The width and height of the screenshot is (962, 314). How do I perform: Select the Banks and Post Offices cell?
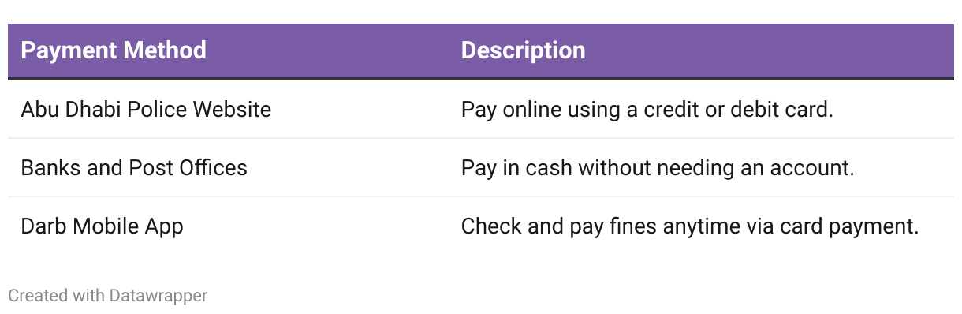[134, 167]
